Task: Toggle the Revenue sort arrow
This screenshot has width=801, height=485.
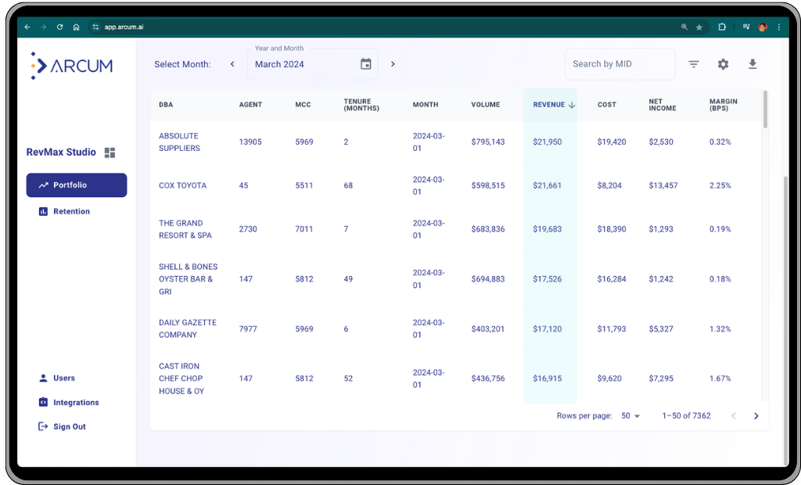Action: [572, 105]
